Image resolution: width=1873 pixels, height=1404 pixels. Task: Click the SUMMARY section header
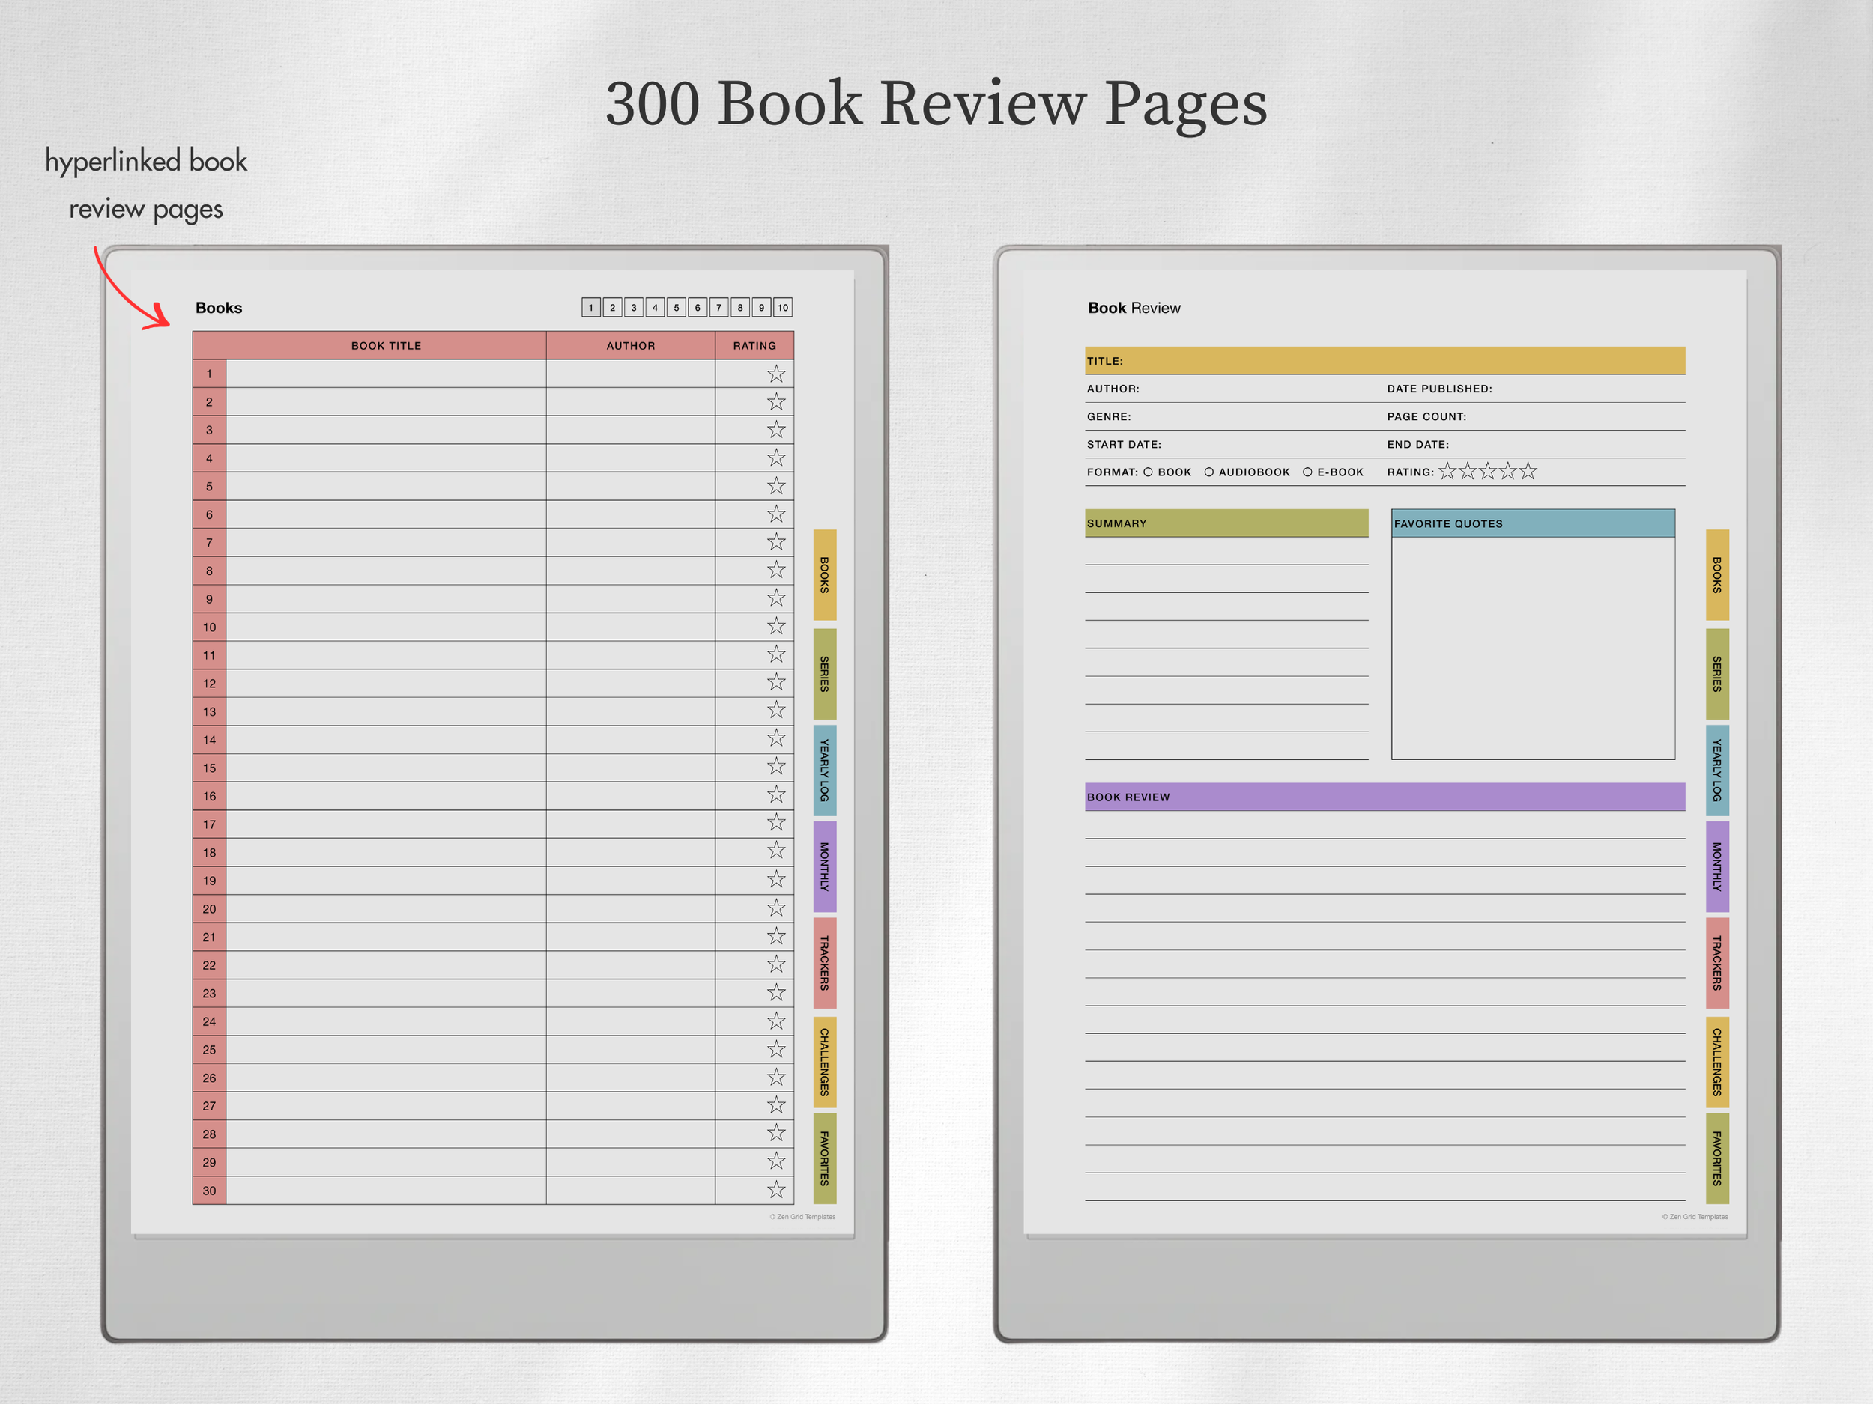[x=1227, y=523]
